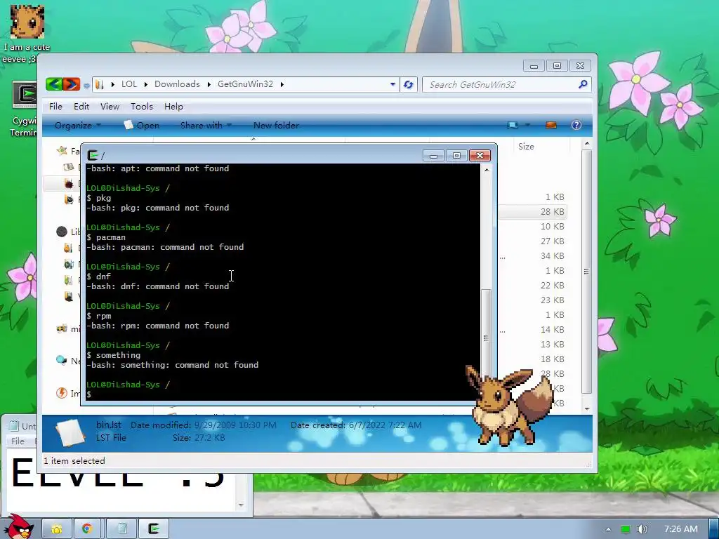Viewport: 719px width, 539px height.
Task: Expand the breadcrumb arrow after GetGnuWin32
Action: (x=282, y=84)
